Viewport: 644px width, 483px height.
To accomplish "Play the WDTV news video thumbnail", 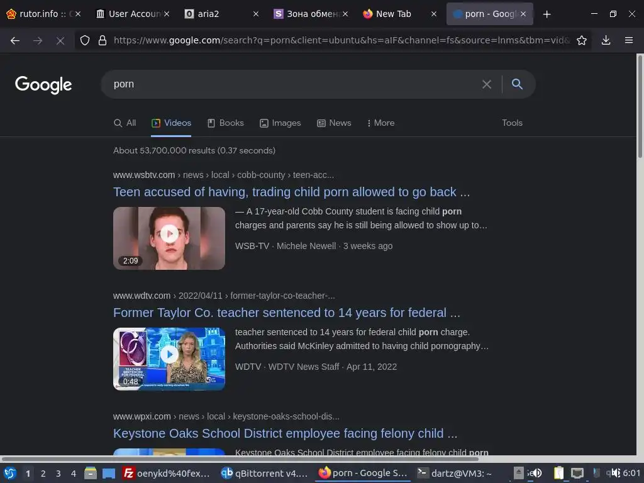I will (x=169, y=359).
